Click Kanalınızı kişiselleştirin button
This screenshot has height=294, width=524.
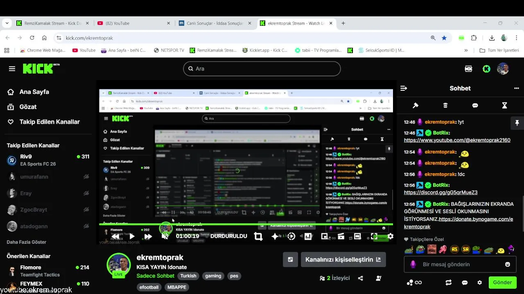(343, 259)
